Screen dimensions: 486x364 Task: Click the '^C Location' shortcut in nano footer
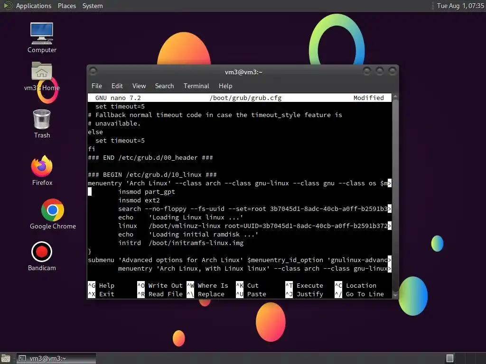pos(355,286)
